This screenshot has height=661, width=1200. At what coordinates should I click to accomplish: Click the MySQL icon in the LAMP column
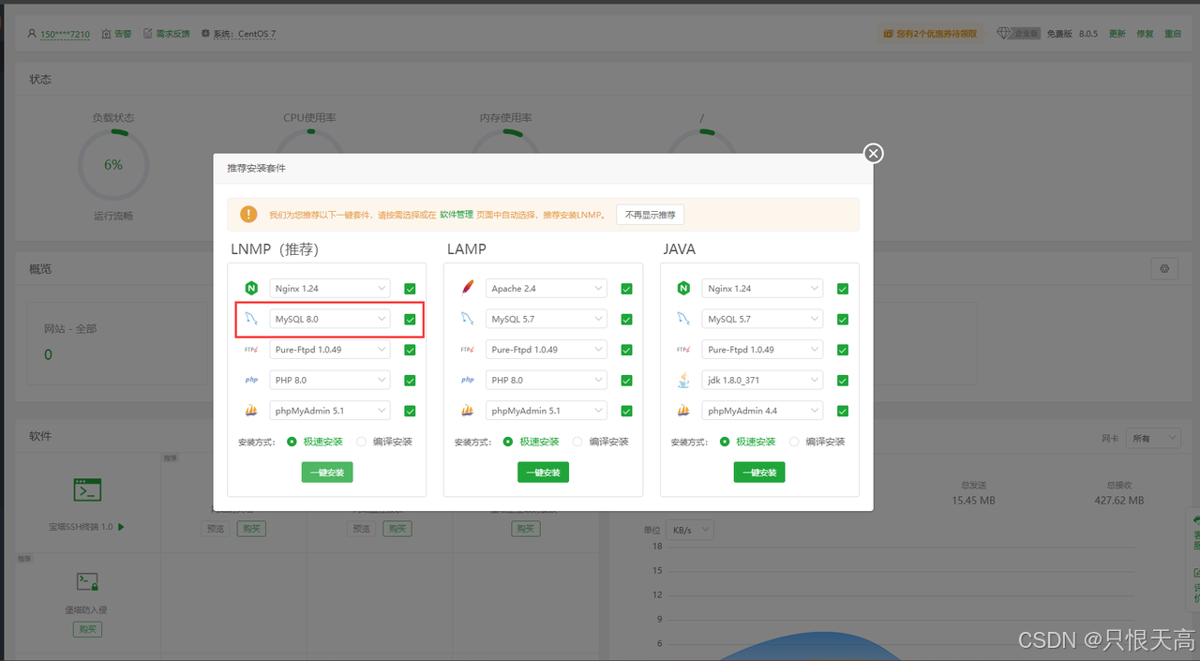coord(468,319)
